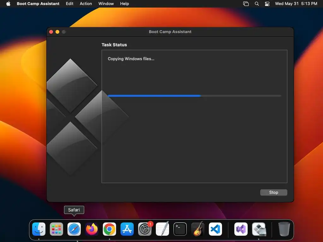The height and width of the screenshot is (242, 323).
Task: Open the App Store icon
Action: (127, 229)
